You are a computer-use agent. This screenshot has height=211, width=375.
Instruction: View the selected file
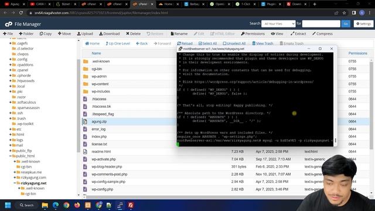coord(277,34)
